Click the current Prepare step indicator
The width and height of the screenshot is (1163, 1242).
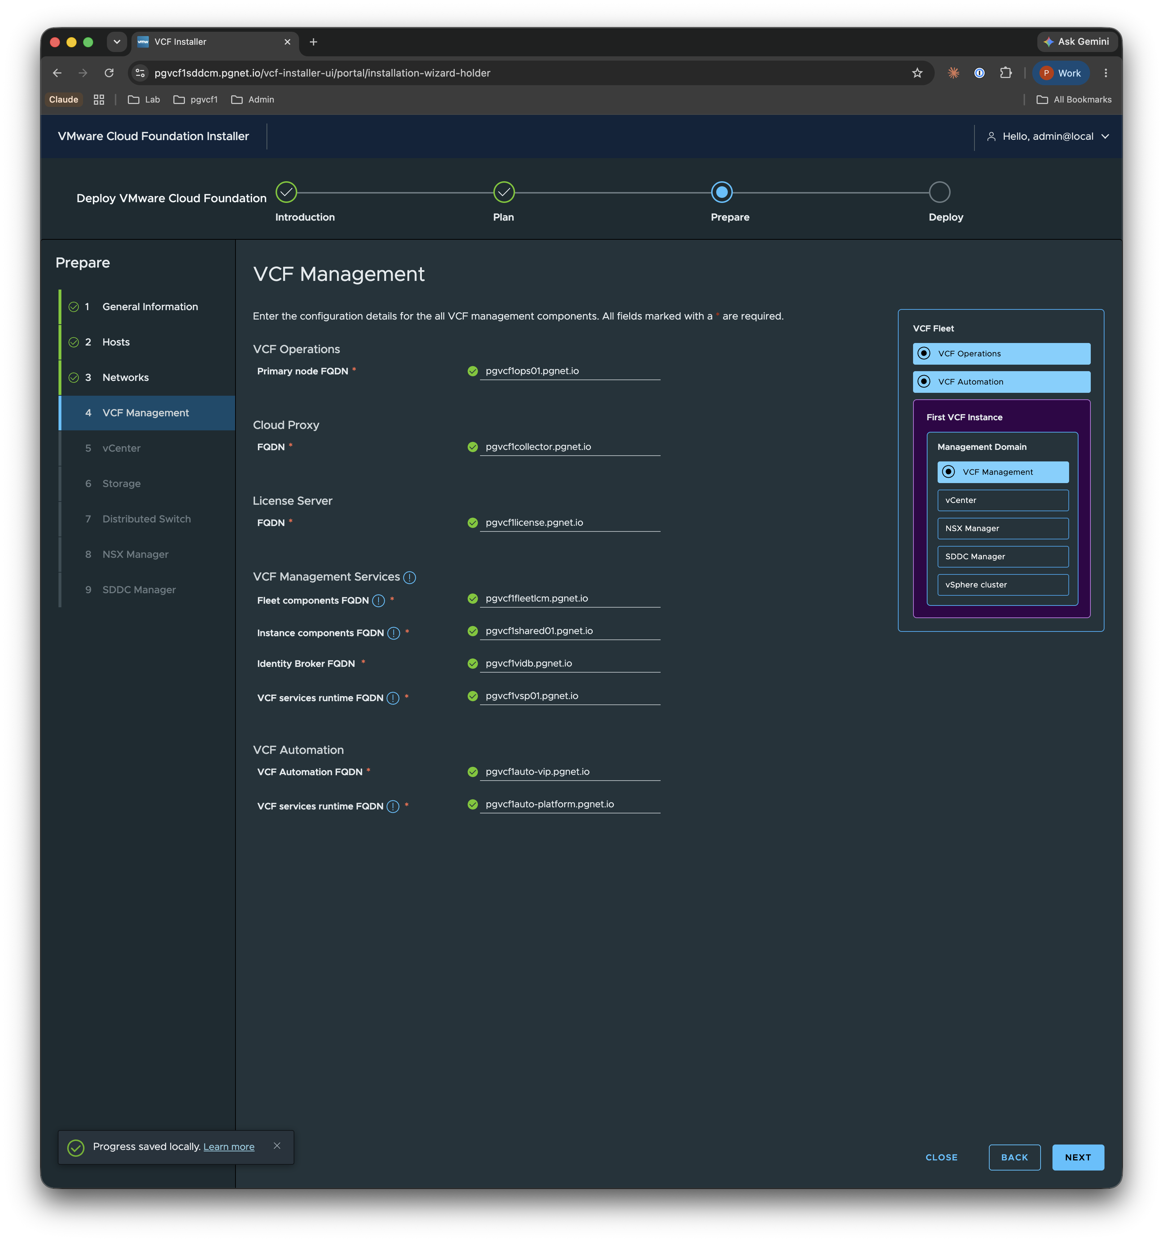click(721, 192)
